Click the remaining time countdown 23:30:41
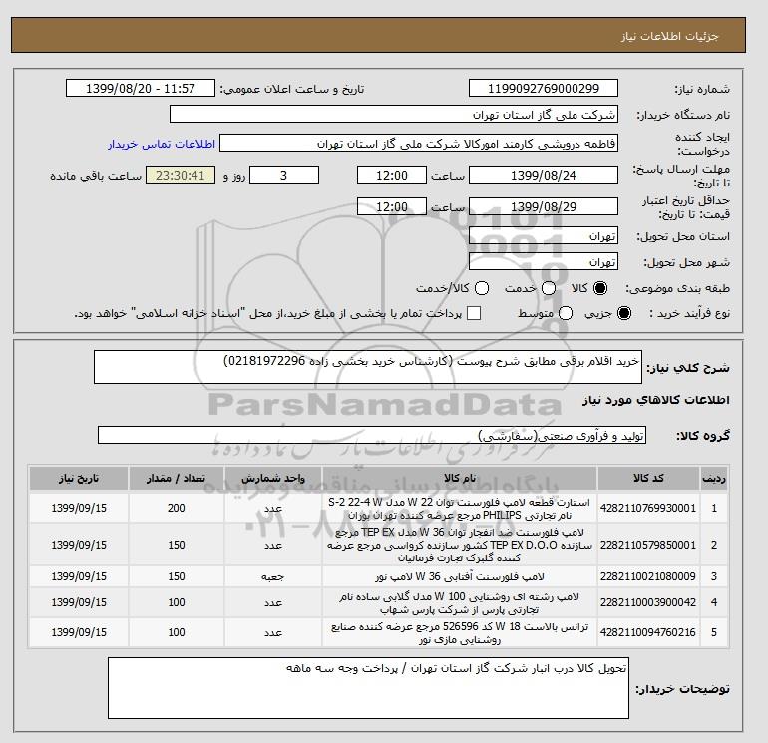The width and height of the screenshot is (768, 743). [181, 175]
